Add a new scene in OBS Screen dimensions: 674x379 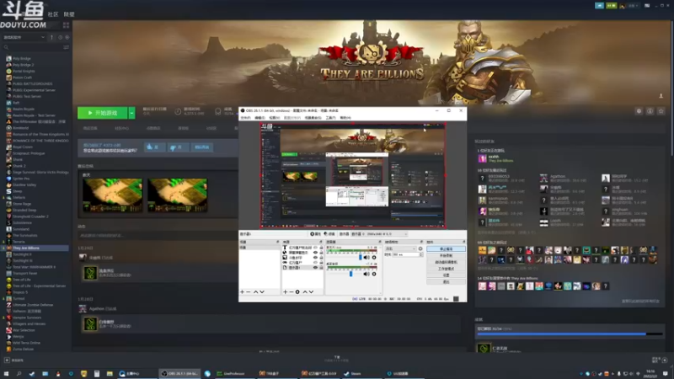point(242,291)
